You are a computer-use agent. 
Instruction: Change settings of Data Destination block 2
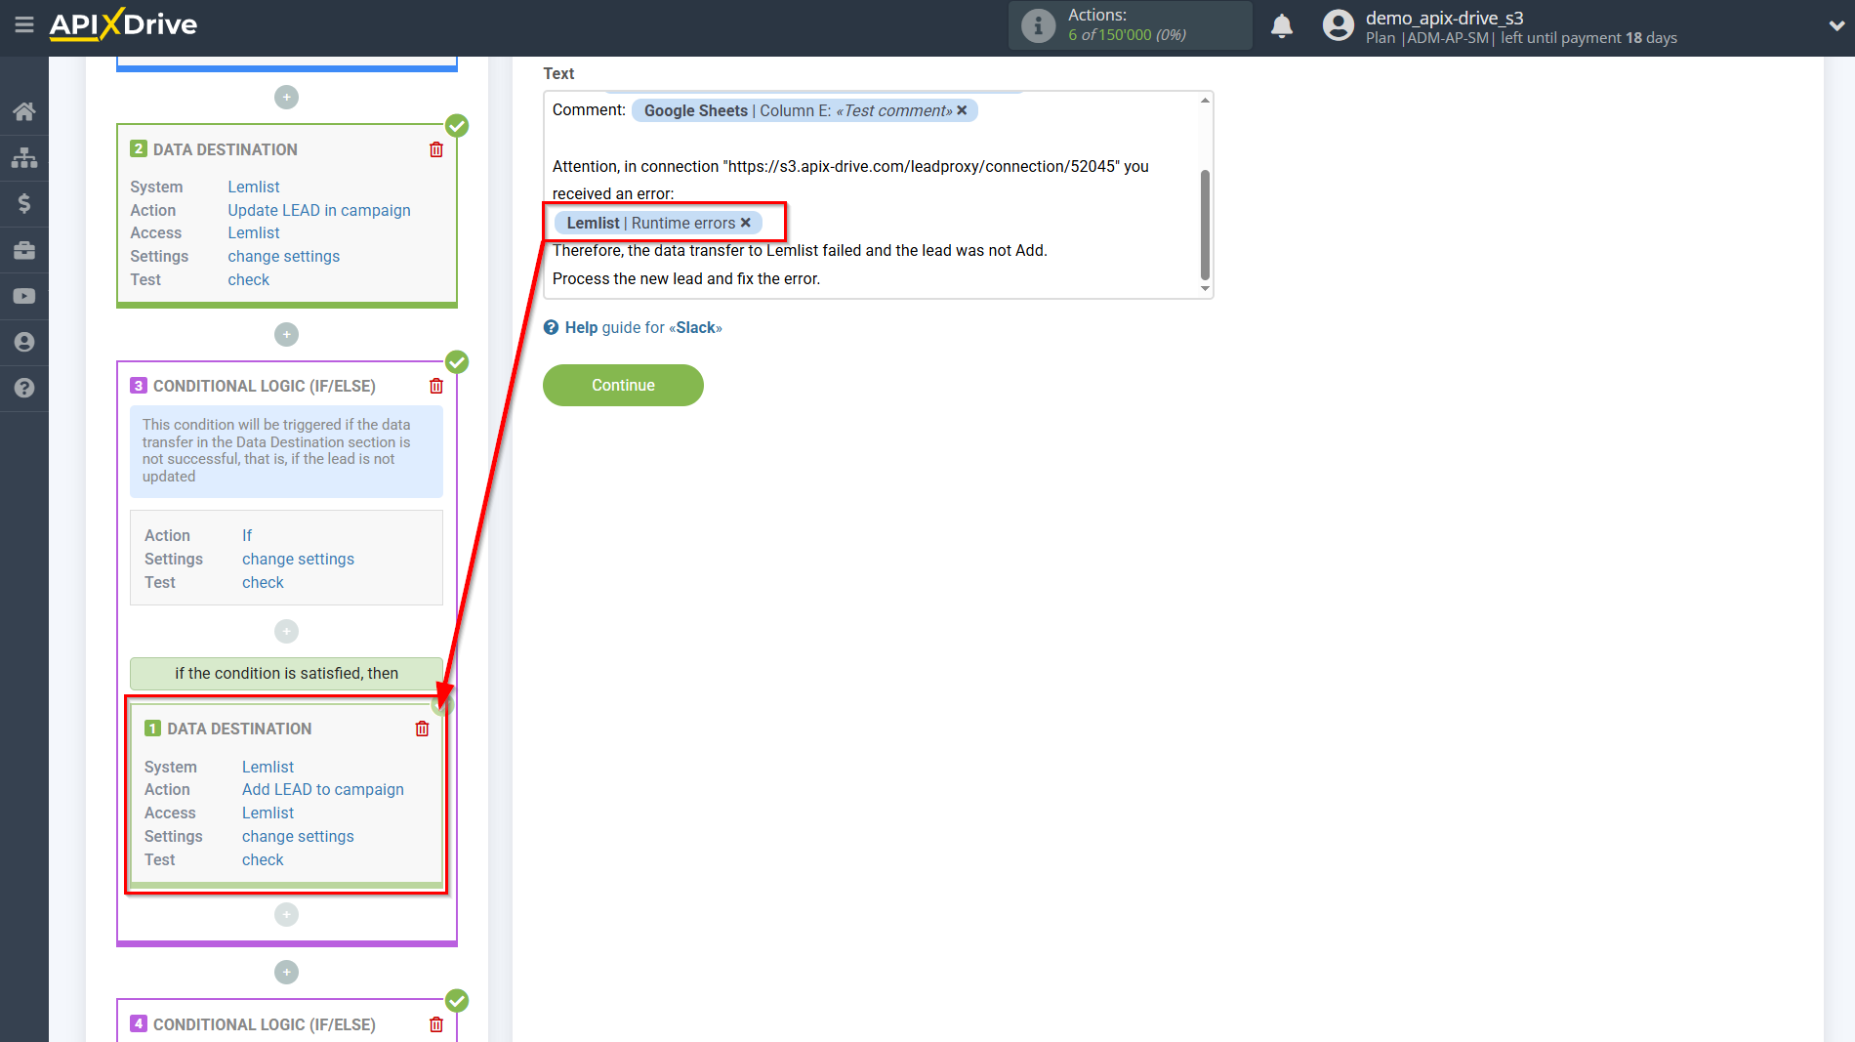pyautogui.click(x=284, y=256)
